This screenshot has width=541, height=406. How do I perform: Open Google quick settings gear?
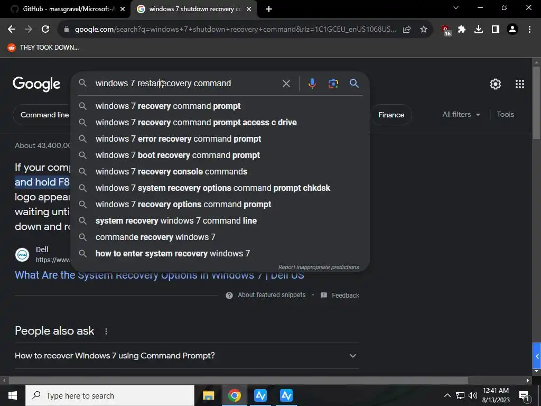(496, 84)
